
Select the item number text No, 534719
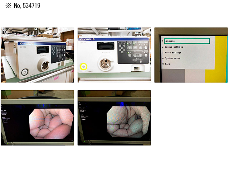tap(27, 6)
